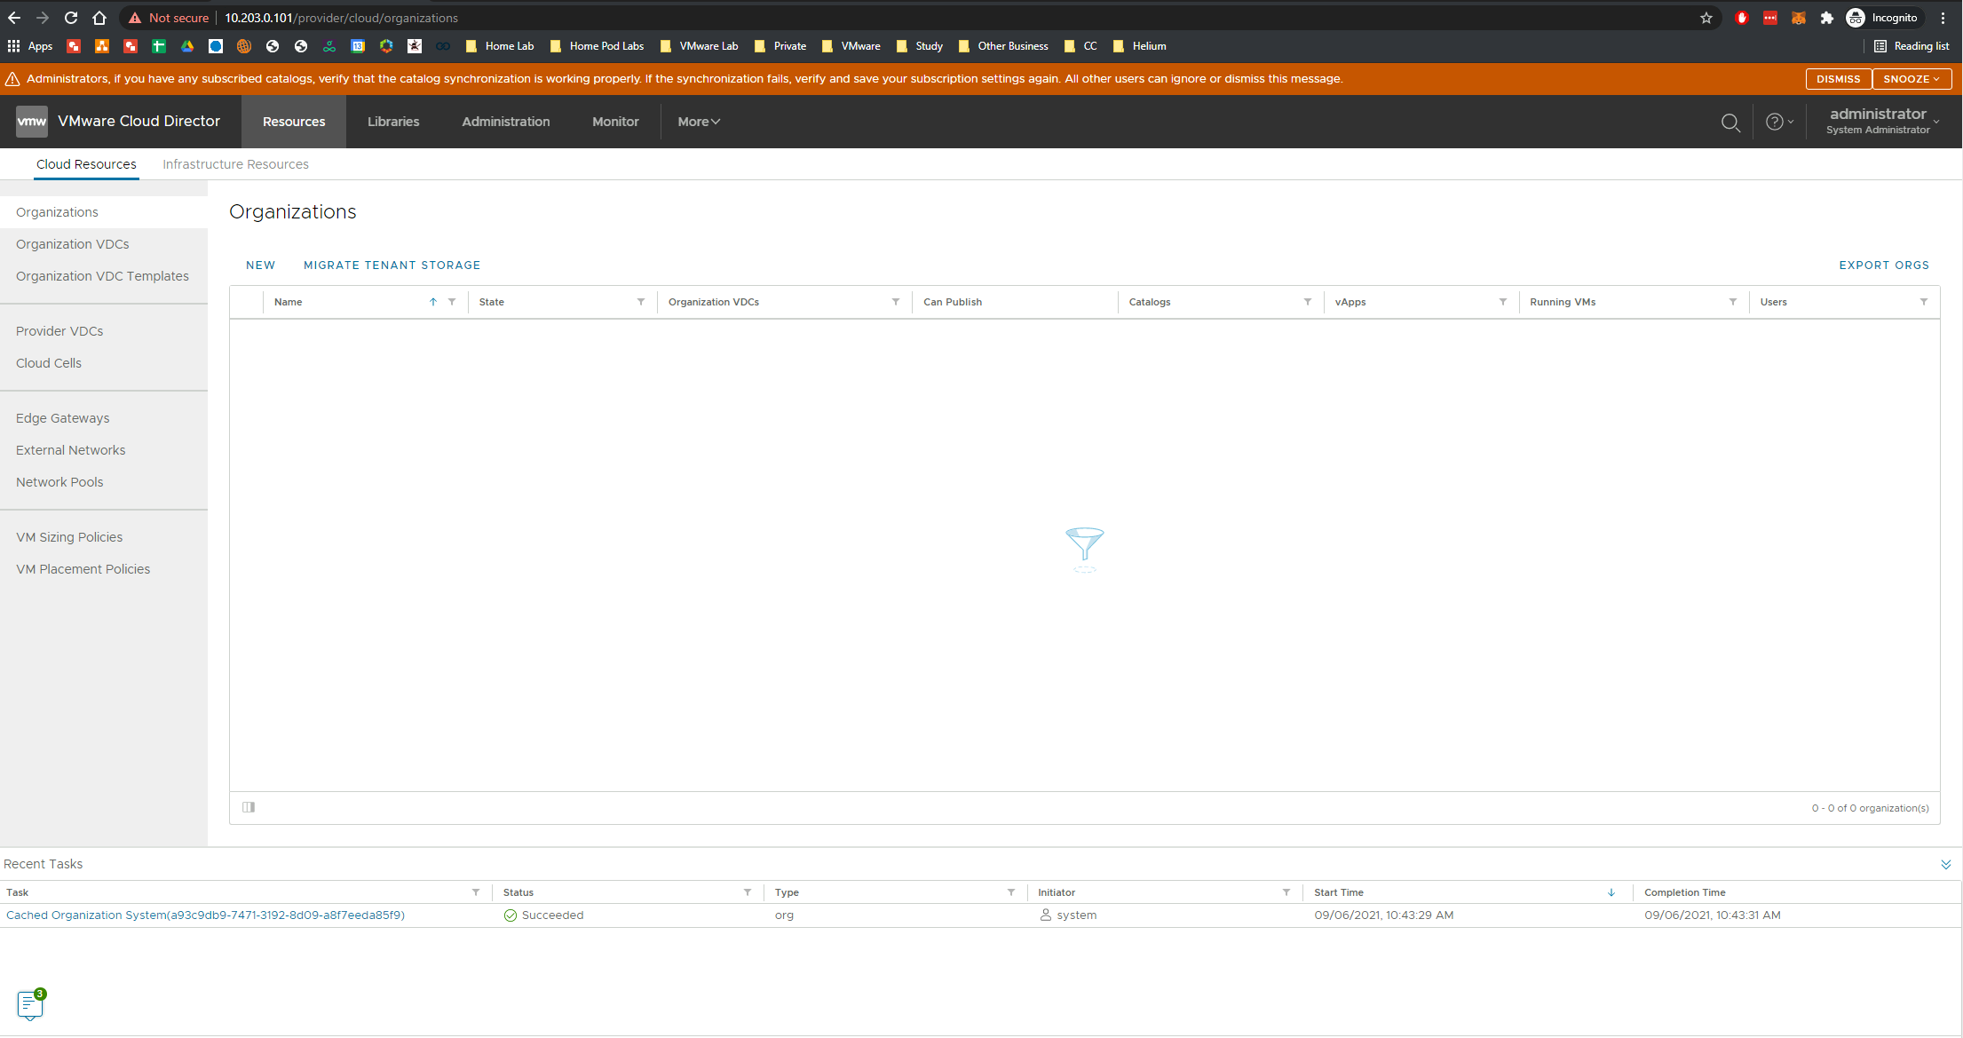This screenshot has height=1038, width=1963.
Task: Click the VMware vmw logo
Action: [32, 122]
